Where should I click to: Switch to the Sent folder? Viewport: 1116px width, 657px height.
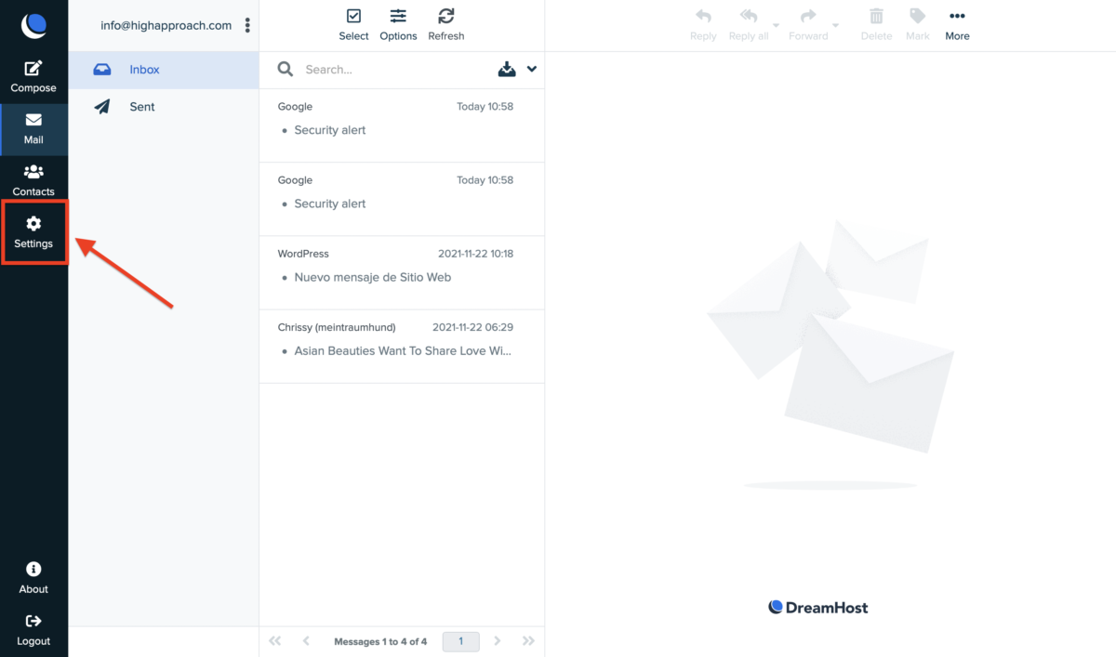tap(141, 106)
